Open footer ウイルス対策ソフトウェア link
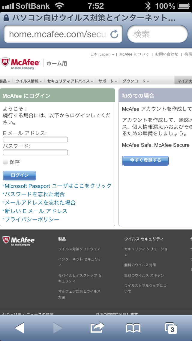This screenshot has height=341, width=192. point(79,249)
